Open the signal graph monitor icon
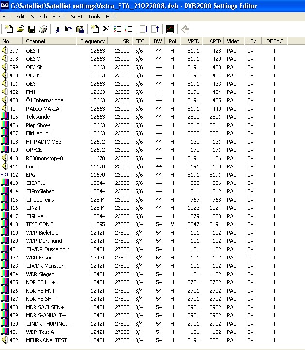305x350 pixels. click(x=170, y=29)
